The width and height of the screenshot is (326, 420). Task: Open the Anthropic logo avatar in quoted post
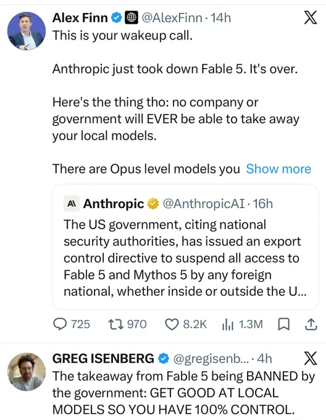tap(72, 204)
